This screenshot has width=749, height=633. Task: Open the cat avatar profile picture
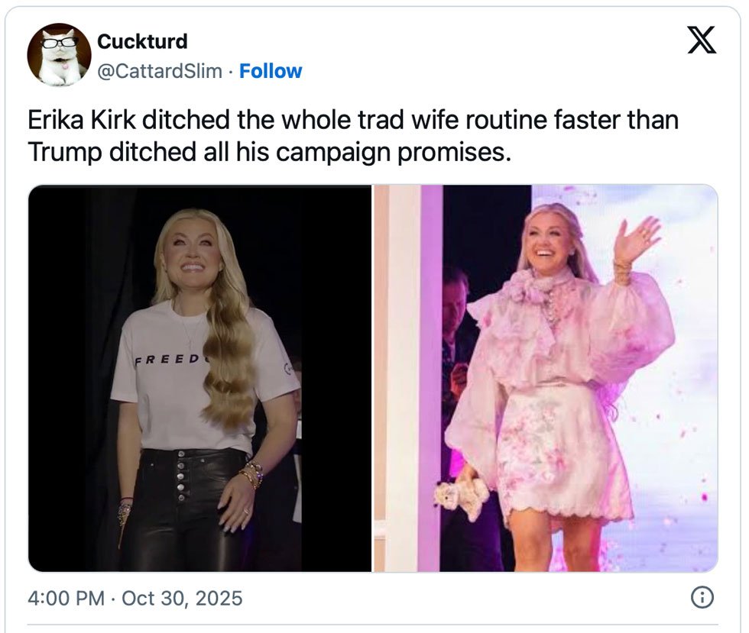(x=59, y=55)
